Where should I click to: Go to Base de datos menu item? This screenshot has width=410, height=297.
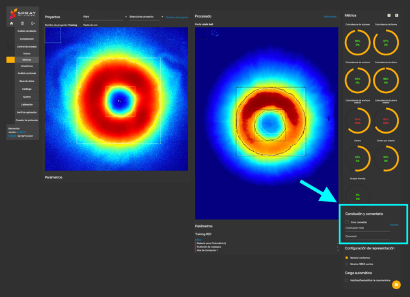[x=27, y=81]
